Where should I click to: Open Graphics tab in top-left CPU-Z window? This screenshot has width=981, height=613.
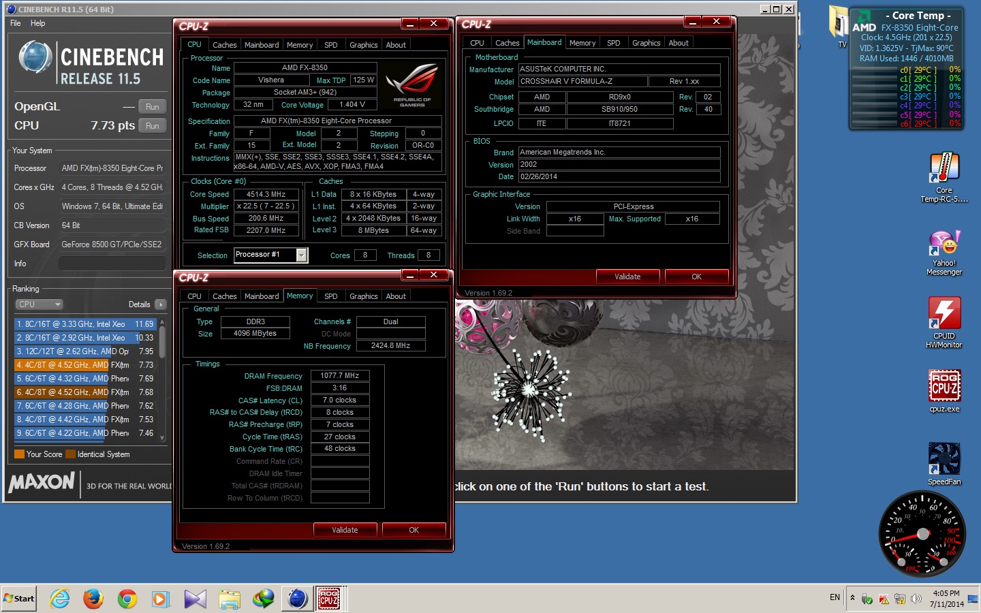(x=363, y=45)
